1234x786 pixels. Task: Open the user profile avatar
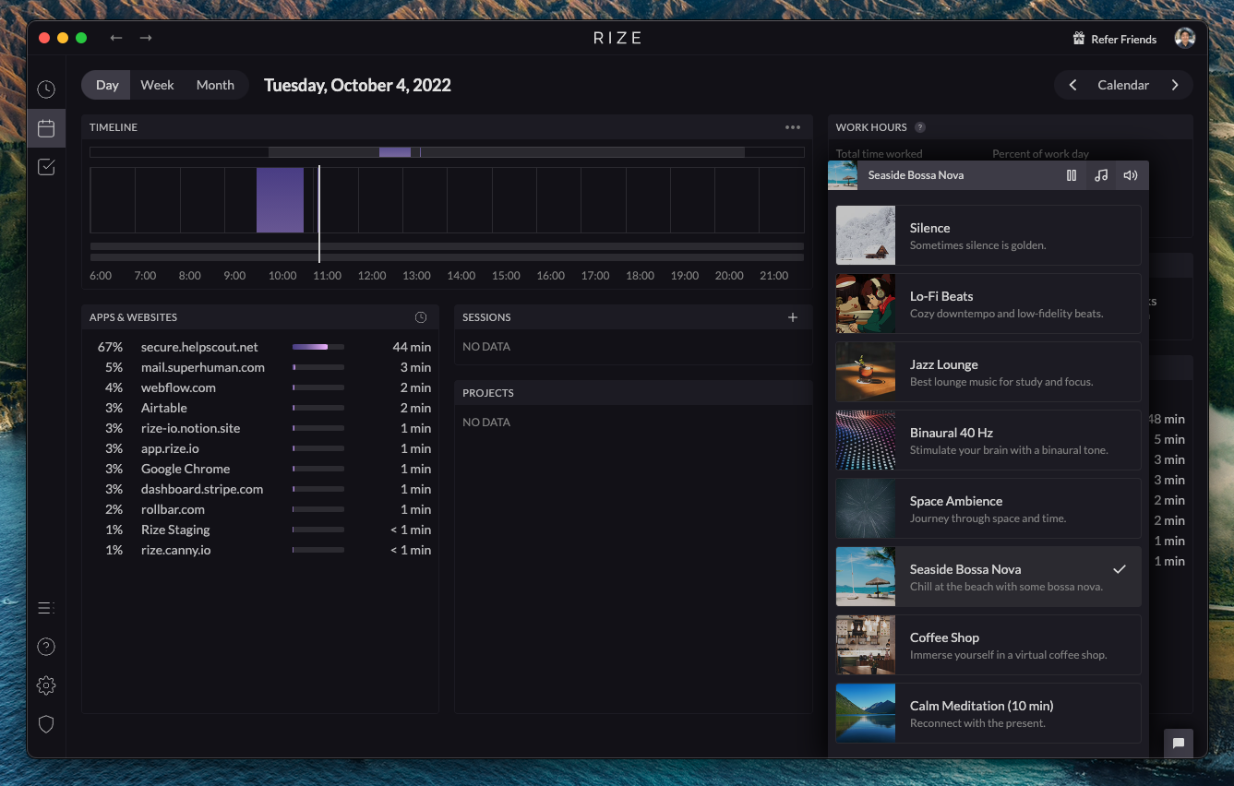pos(1185,38)
